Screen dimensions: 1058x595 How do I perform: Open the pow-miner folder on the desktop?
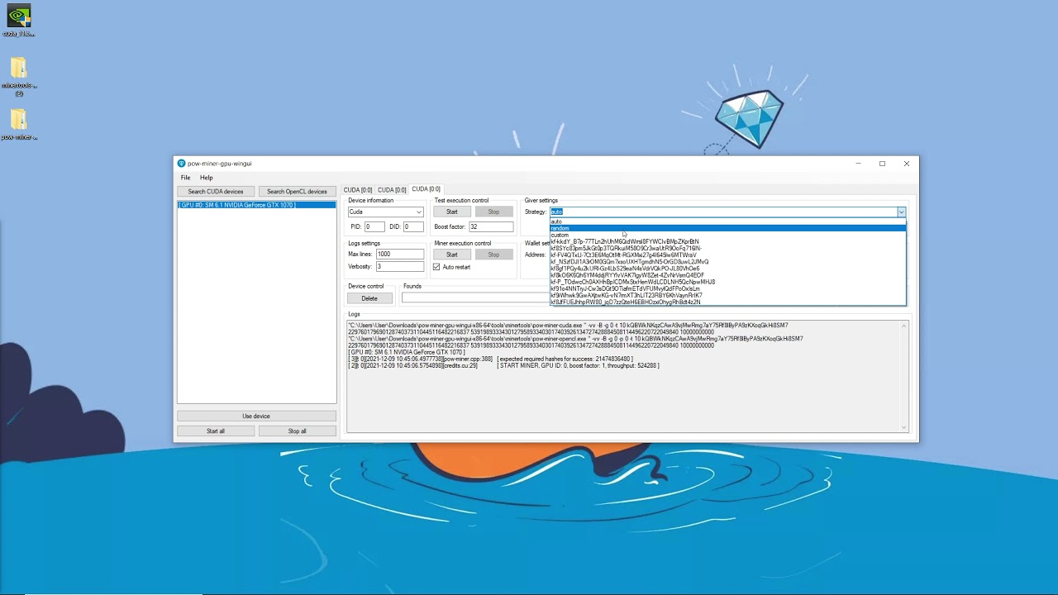point(18,125)
